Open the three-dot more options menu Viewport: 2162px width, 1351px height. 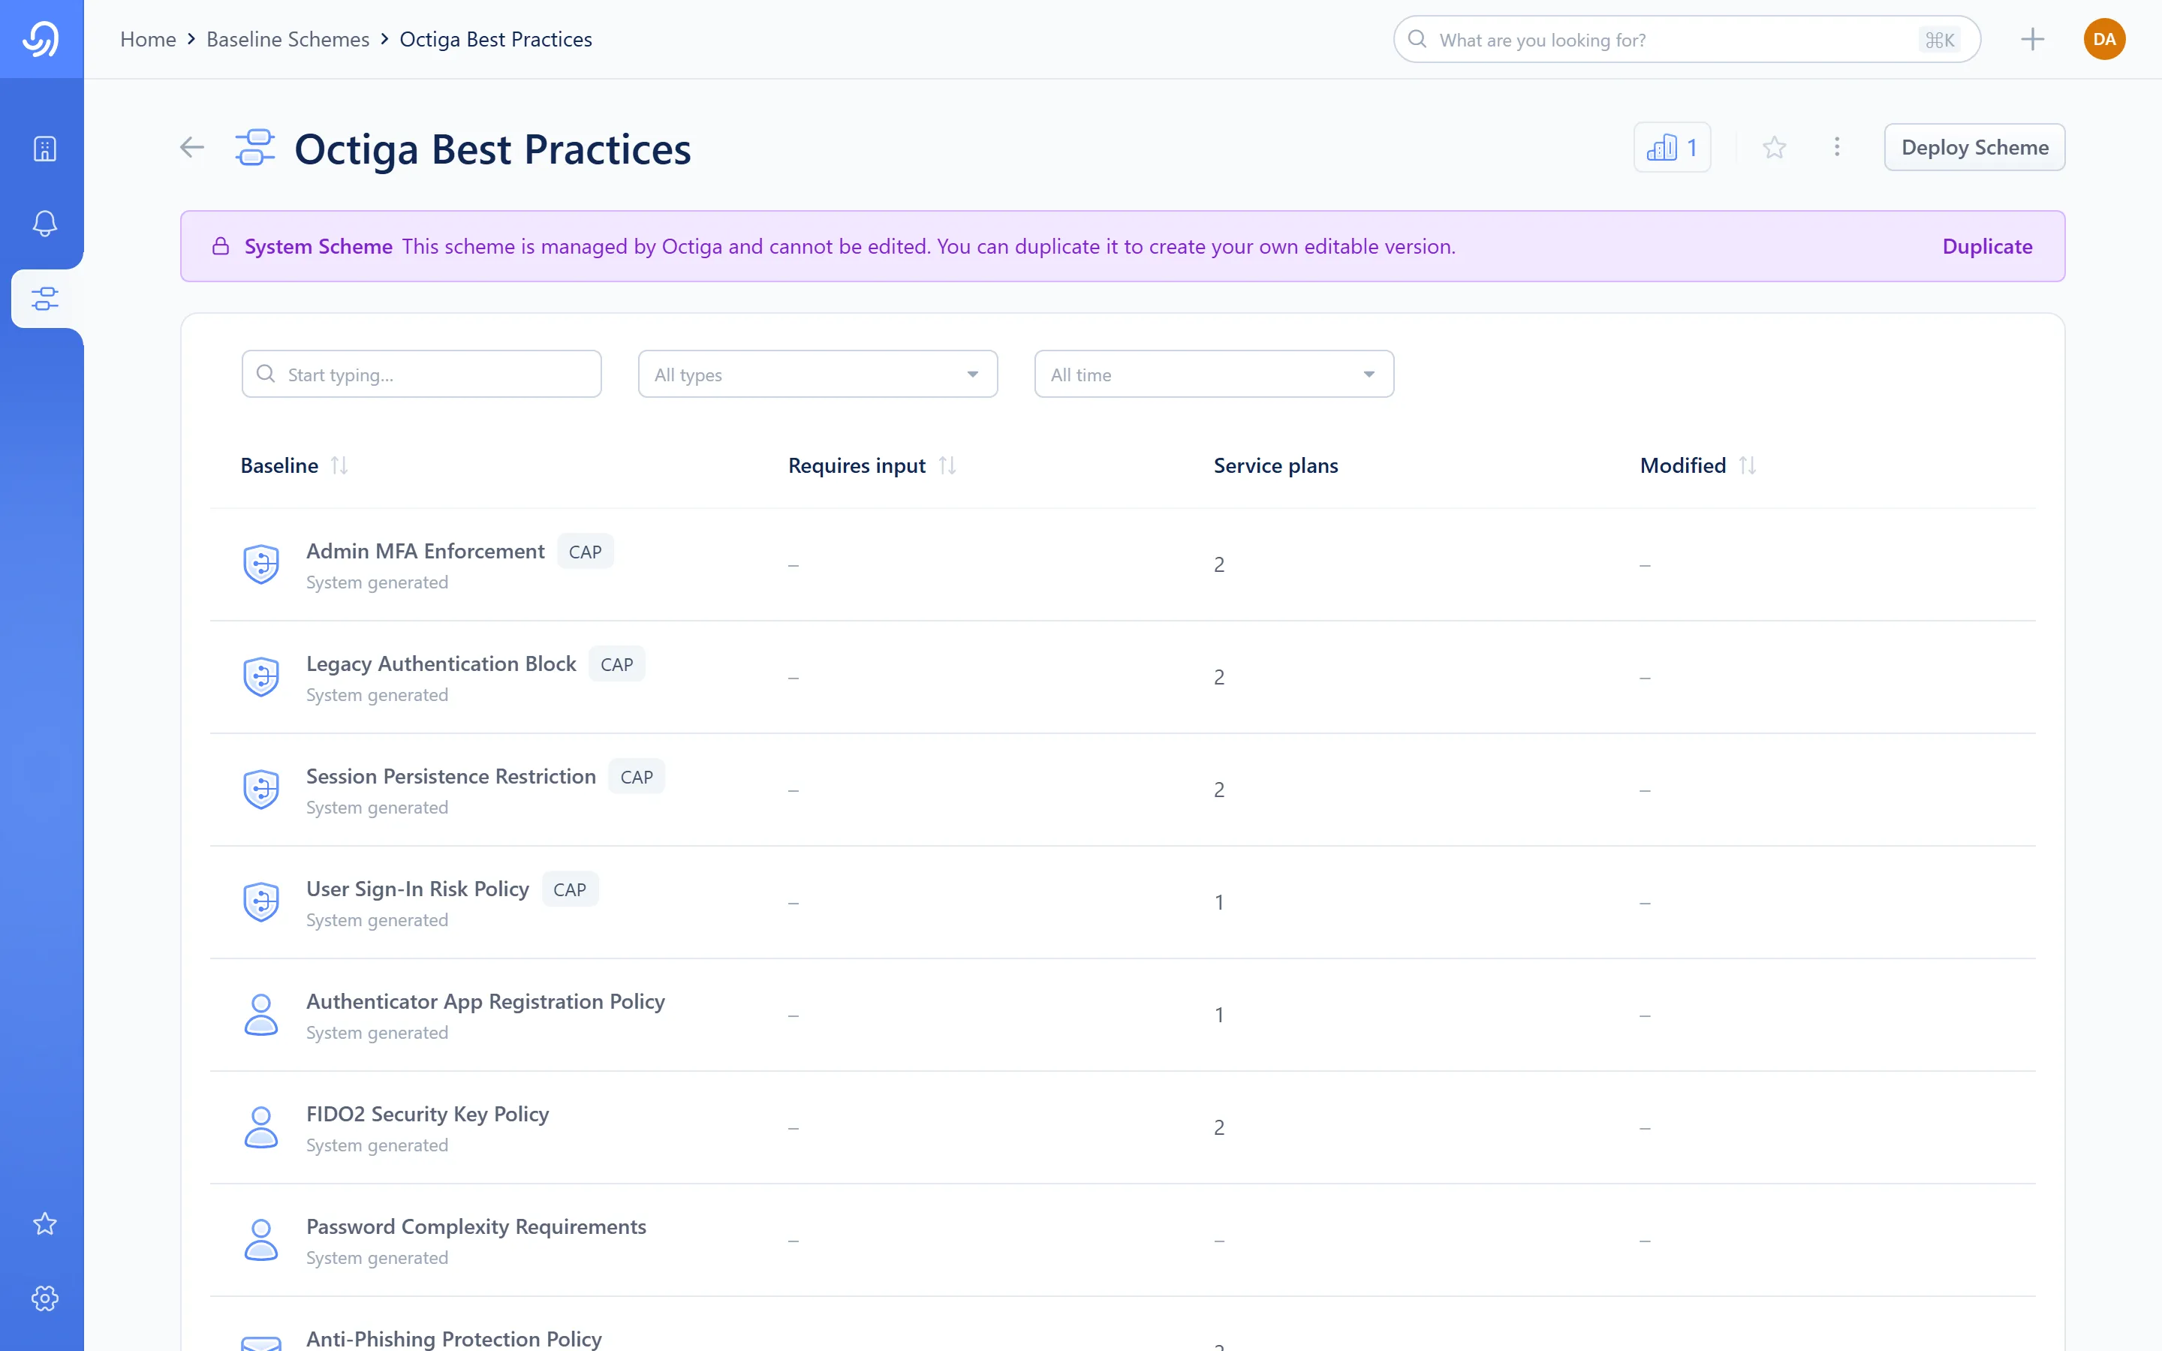(1837, 147)
